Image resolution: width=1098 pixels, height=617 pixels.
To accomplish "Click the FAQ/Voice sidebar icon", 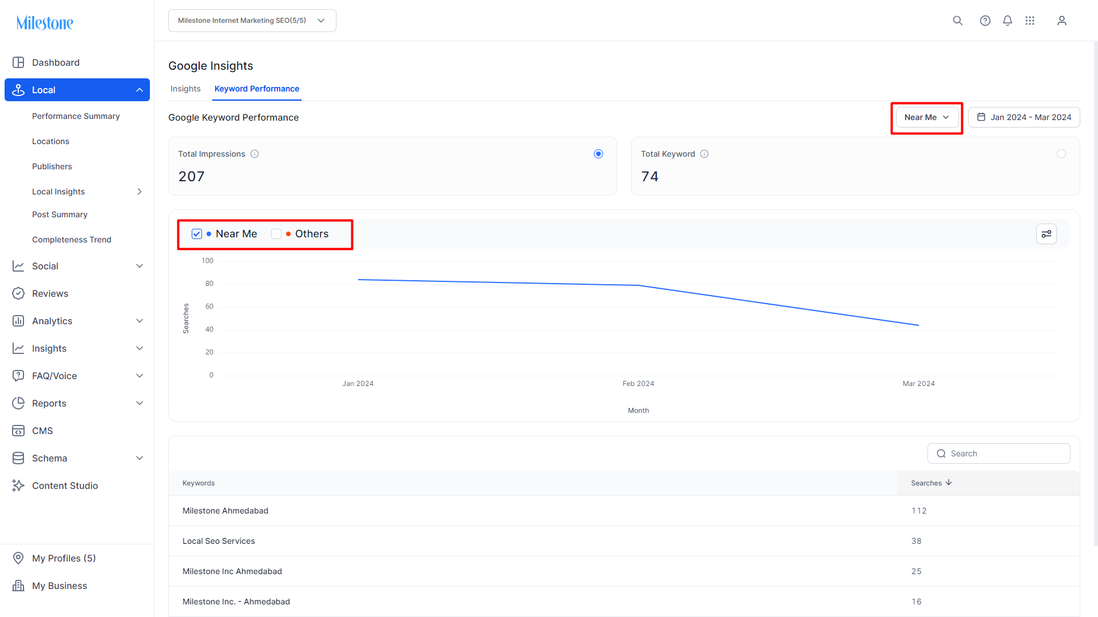I will [18, 376].
